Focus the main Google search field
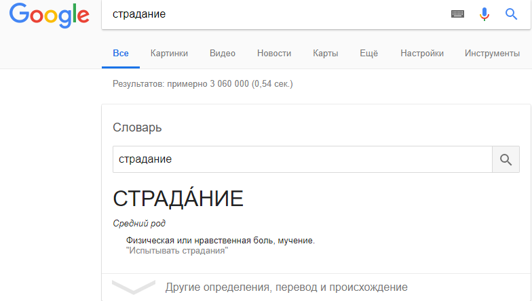Viewport: 532px width, 301px height. pos(271,14)
